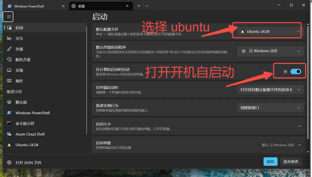Click the 外观 appearance brush icon

pyautogui.click(x=9, y=49)
